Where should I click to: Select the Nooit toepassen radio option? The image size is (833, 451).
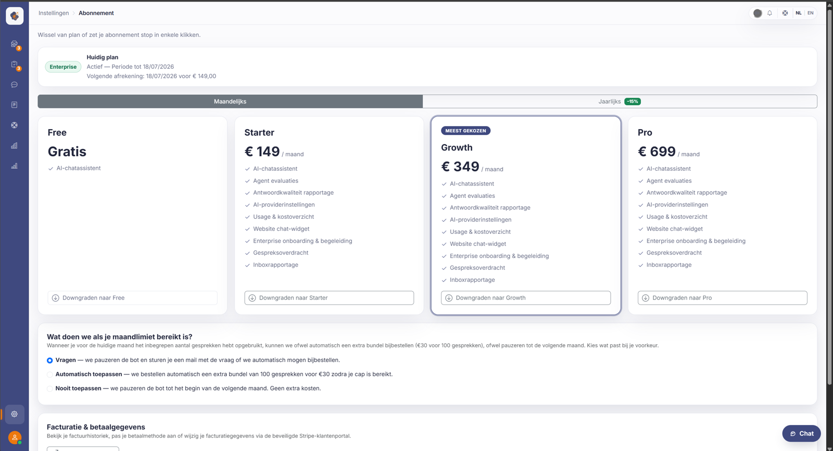pyautogui.click(x=50, y=389)
